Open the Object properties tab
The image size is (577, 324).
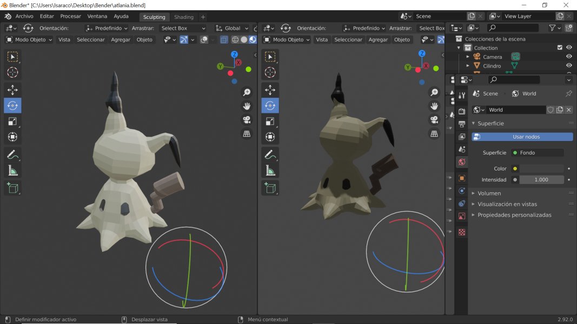[462, 178]
